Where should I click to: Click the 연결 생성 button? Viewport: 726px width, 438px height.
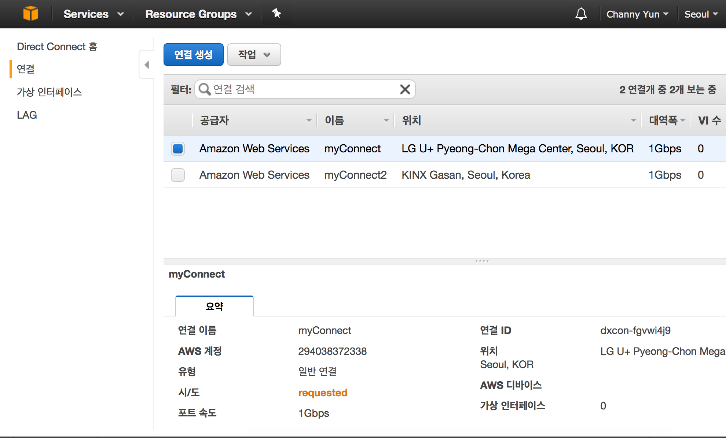pyautogui.click(x=193, y=55)
